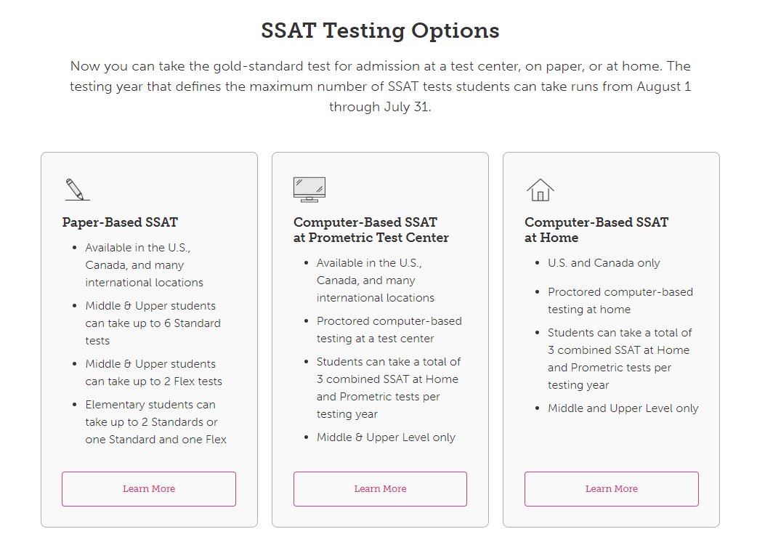Screen dimensions: 757x545
Task: Open Learn More under Paper-Based SSAT
Action: coord(149,489)
